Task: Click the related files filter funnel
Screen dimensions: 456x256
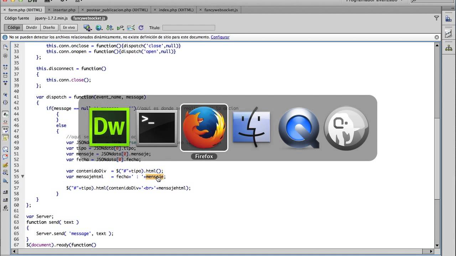Action: pyautogui.click(x=436, y=18)
